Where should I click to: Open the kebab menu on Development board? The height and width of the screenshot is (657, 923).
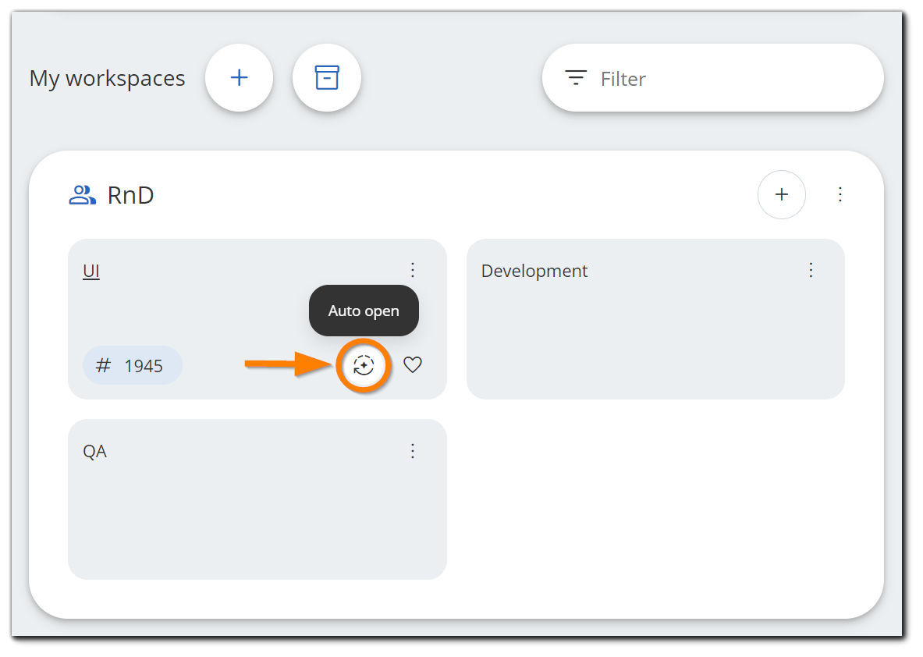pos(811,270)
